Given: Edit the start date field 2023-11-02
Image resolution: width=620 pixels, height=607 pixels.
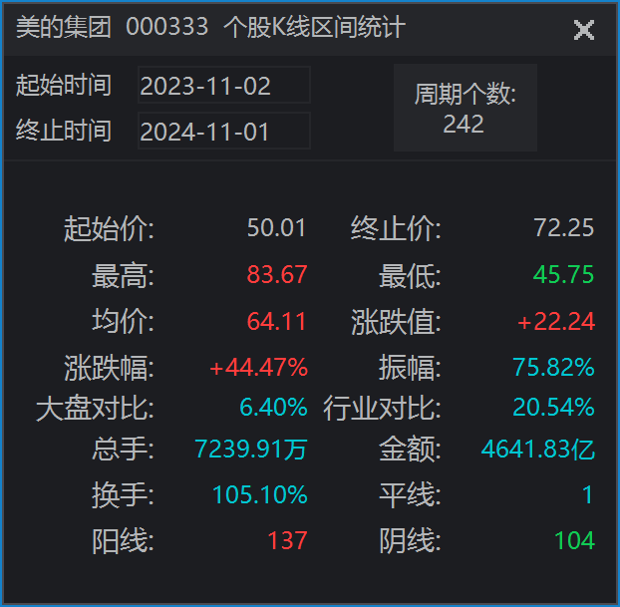Looking at the screenshot, I should point(224,85).
